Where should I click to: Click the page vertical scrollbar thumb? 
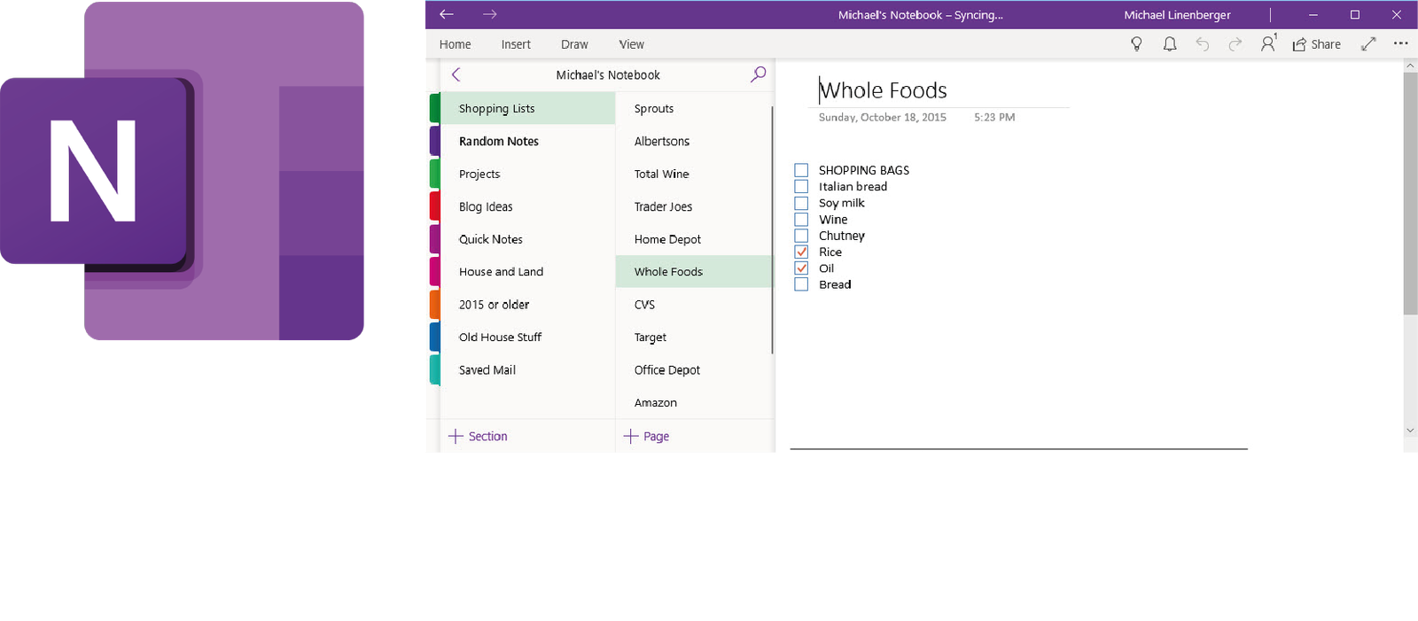[1410, 193]
